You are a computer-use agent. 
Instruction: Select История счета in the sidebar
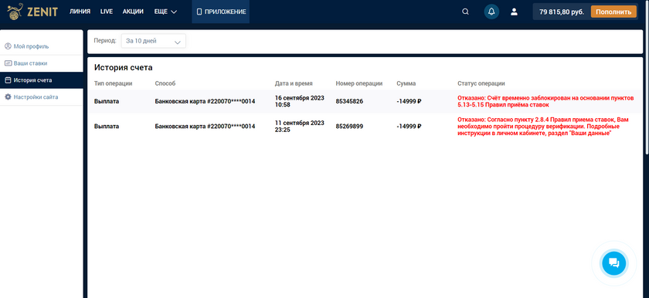[x=42, y=80]
